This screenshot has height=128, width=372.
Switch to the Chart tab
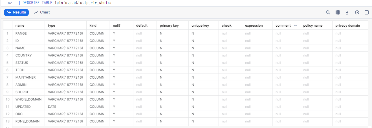coord(42,12)
